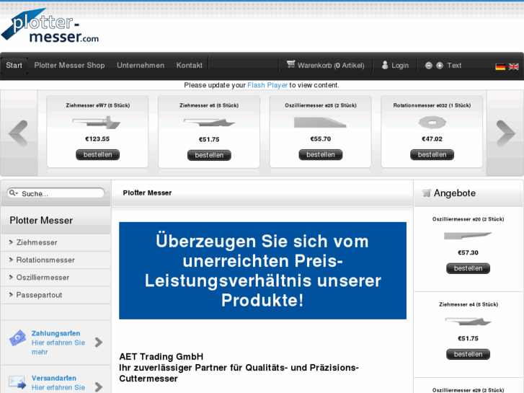Click the Plotter Messer sidebar heading
The height and width of the screenshot is (393, 524).
click(41, 221)
